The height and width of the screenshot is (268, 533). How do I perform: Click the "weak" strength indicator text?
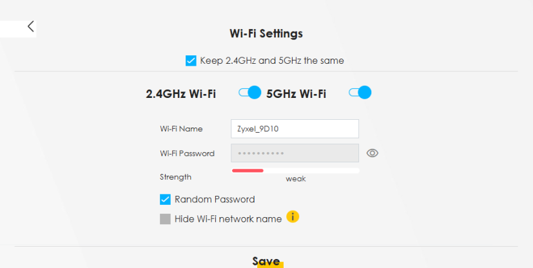tap(296, 178)
